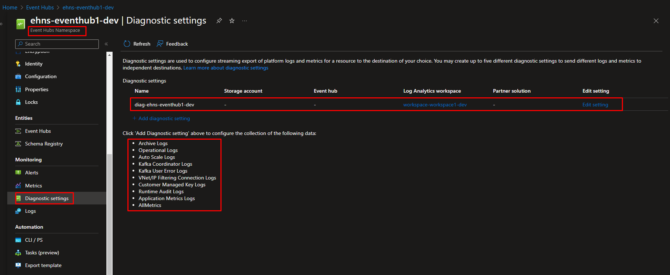Click the AllMetrics list entry
This screenshot has width=670, height=275.
coord(150,205)
